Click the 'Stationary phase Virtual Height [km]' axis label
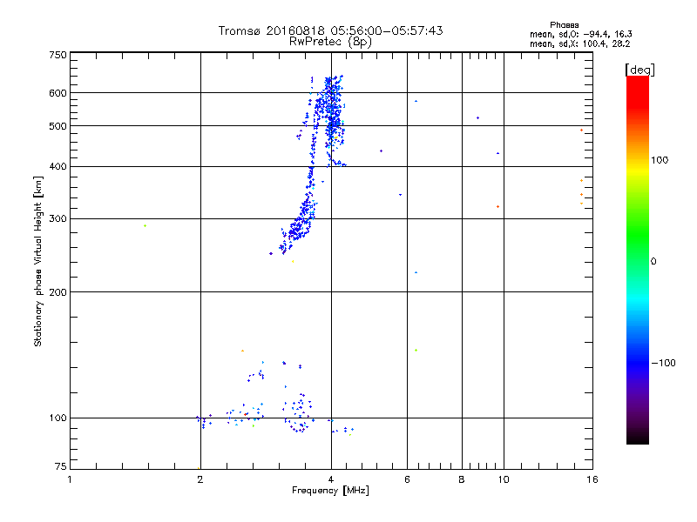697x522 pixels. click(x=37, y=261)
